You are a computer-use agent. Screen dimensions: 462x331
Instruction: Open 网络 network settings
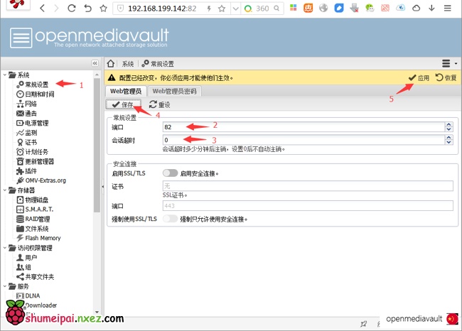[31, 104]
